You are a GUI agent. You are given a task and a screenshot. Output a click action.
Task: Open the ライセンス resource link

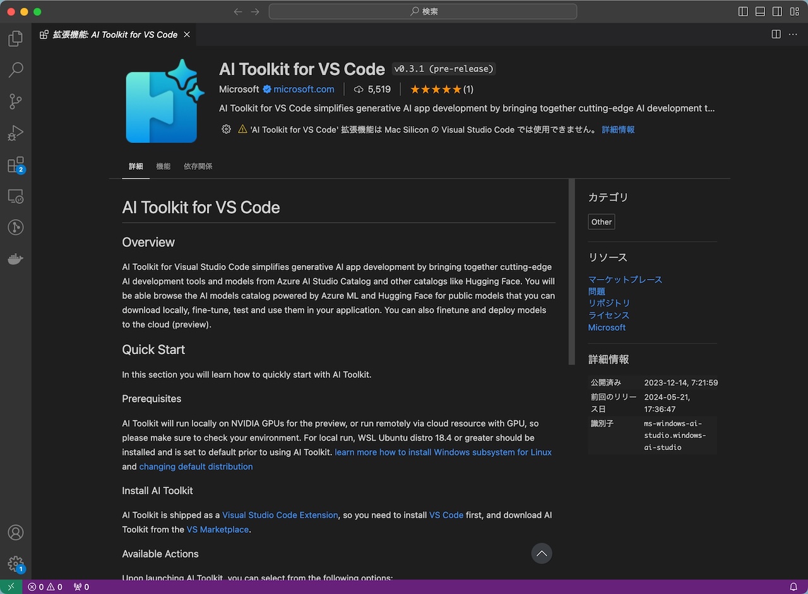(x=609, y=316)
